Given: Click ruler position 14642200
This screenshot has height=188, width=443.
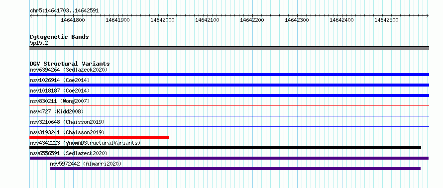Looking at the screenshot, I should (252, 20).
